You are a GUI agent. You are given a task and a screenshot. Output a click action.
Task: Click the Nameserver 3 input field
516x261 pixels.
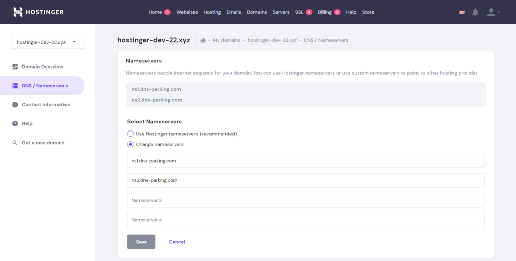306,200
